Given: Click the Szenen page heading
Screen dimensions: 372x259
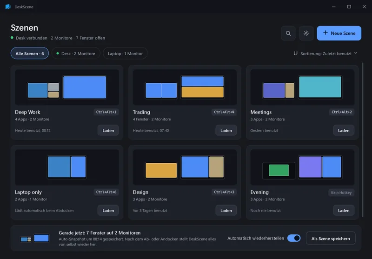Looking at the screenshot, I should coord(25,28).
